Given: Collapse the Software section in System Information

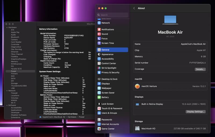Looking at the screenshot, I should [x=7, y=105].
